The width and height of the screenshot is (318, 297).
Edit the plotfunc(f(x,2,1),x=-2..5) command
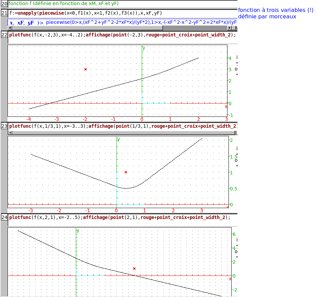[x=123, y=220]
